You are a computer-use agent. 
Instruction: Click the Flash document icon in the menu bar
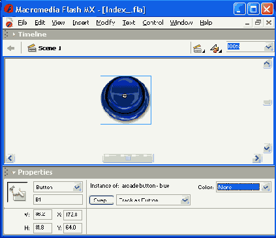click(9, 23)
